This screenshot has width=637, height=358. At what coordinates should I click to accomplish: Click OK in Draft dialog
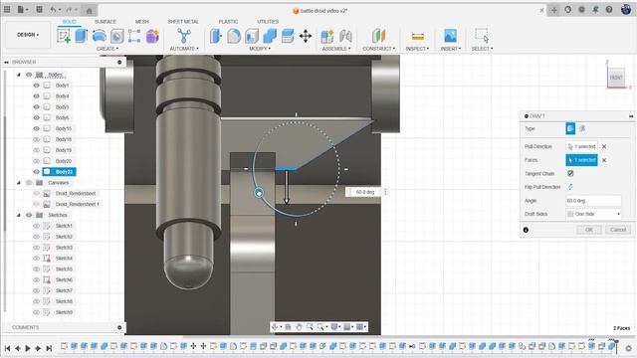pyautogui.click(x=589, y=230)
